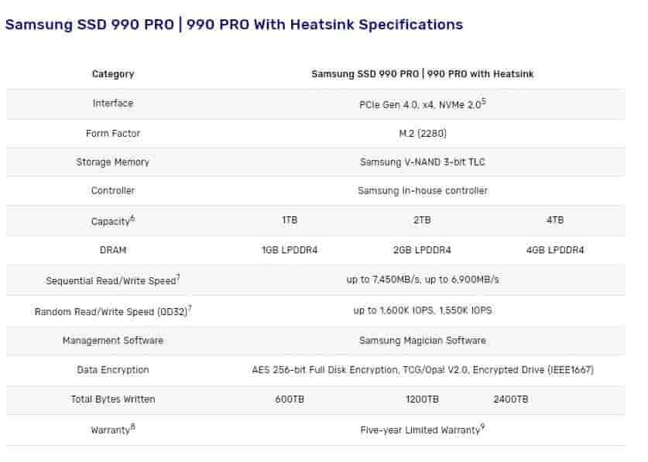648x462 pixels.
Task: Click footnote 7 after Random Read/Write Speed (QD32)
Action: (x=190, y=307)
